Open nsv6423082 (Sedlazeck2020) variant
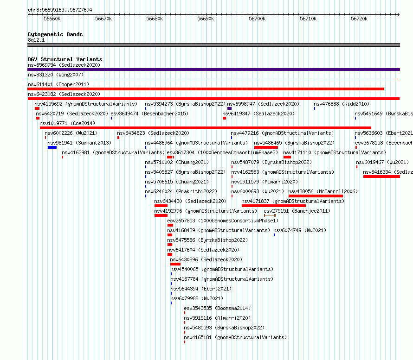 64,94
